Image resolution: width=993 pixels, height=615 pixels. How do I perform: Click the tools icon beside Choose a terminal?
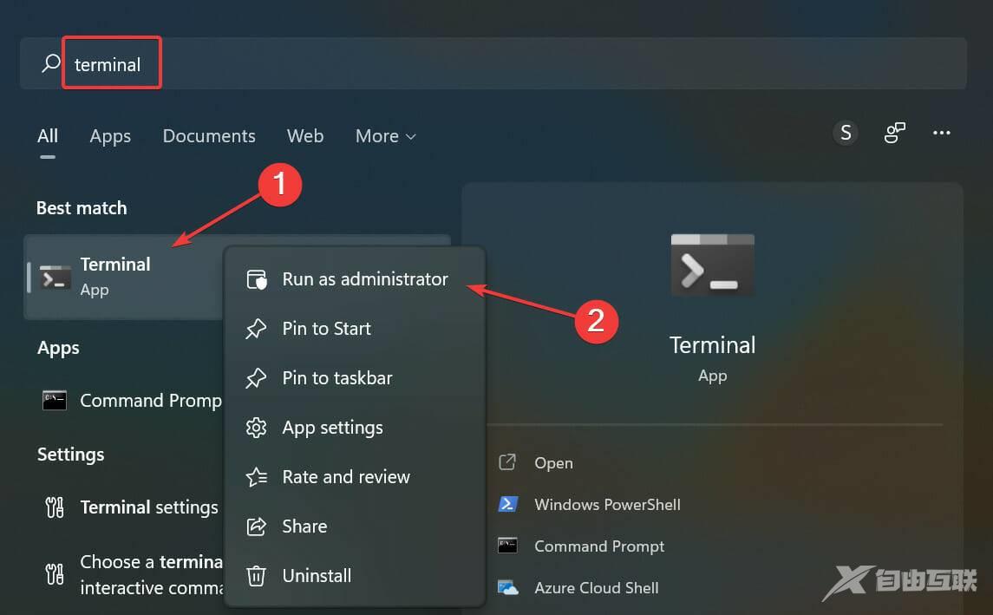(x=55, y=574)
